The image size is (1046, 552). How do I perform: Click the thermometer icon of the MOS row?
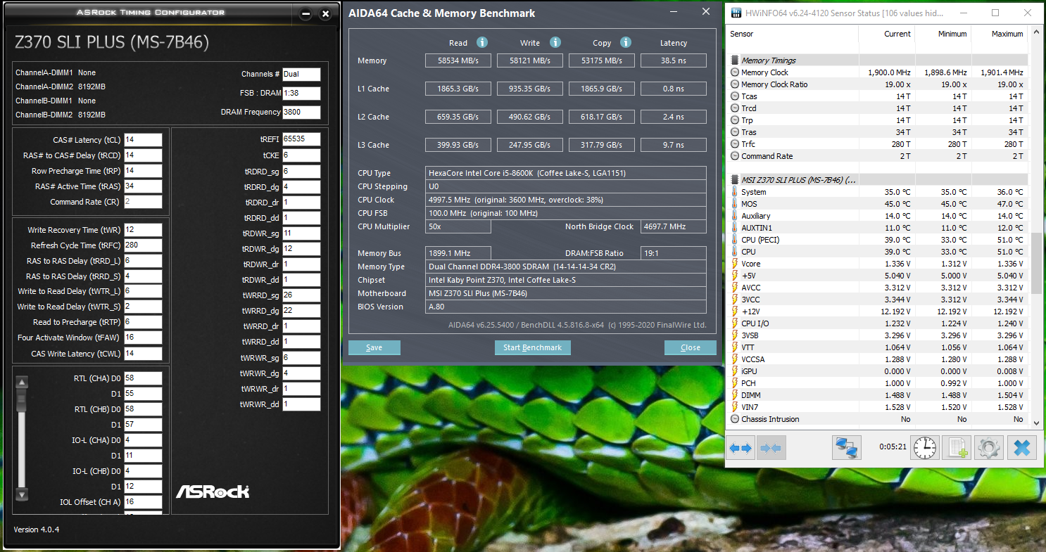click(x=735, y=204)
